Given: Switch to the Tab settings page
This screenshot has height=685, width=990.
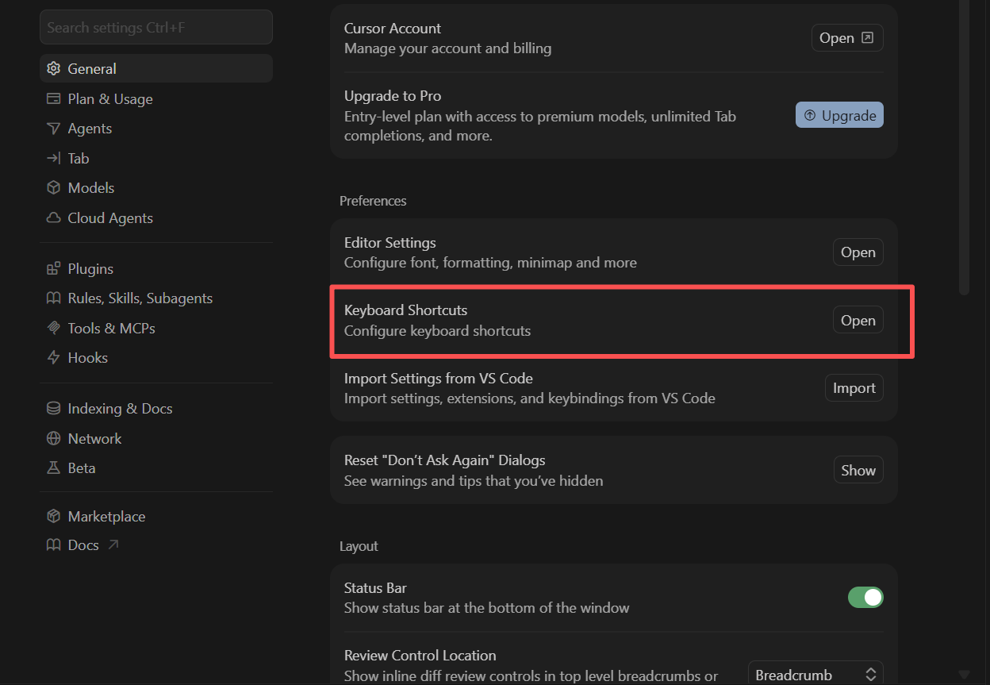Looking at the screenshot, I should point(156,158).
